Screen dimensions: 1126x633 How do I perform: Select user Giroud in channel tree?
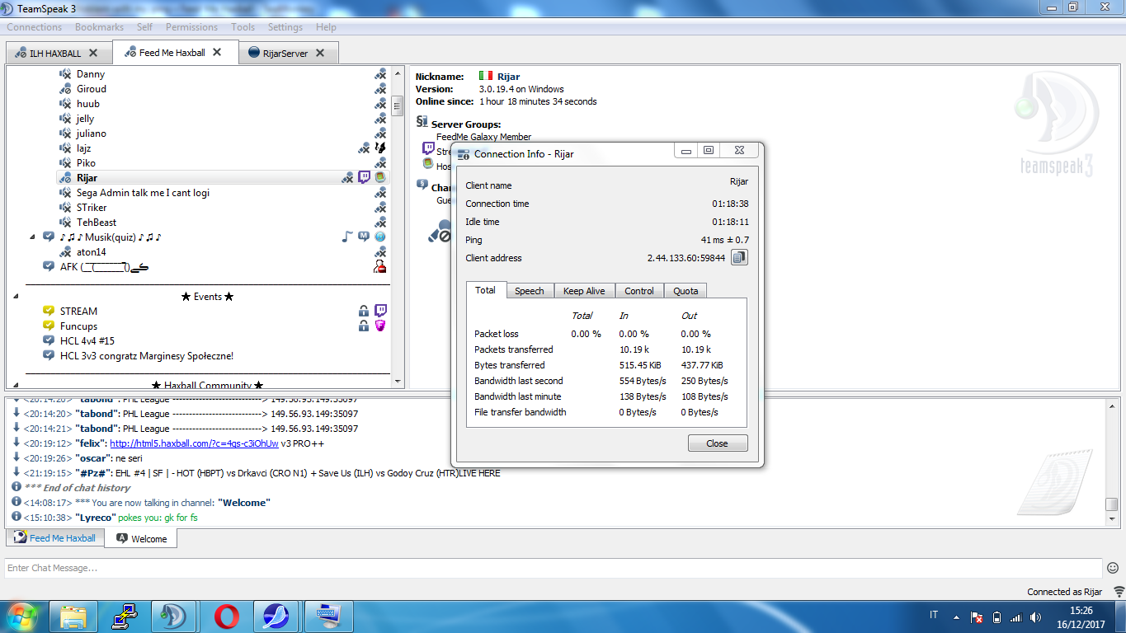[92, 89]
